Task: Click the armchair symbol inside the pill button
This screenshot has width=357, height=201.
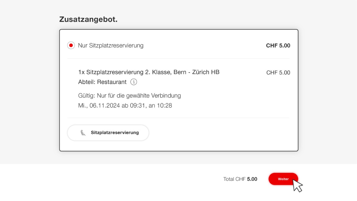Action: pyautogui.click(x=83, y=133)
